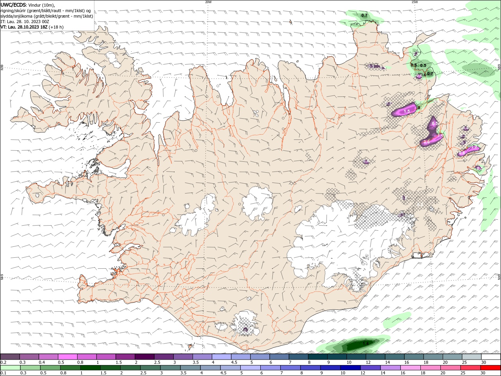This screenshot has width=501, height=376.
Task: Click the lower-row swatch between 2 and 2.5
Action: [x=130, y=368]
